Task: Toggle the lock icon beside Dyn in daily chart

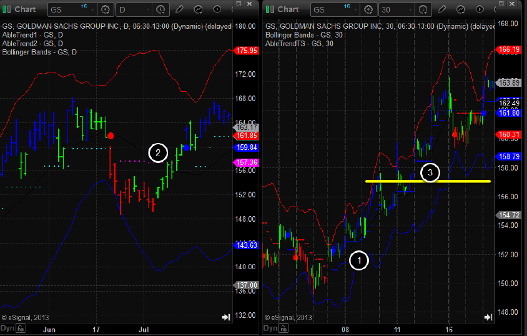Action: click(21, 329)
